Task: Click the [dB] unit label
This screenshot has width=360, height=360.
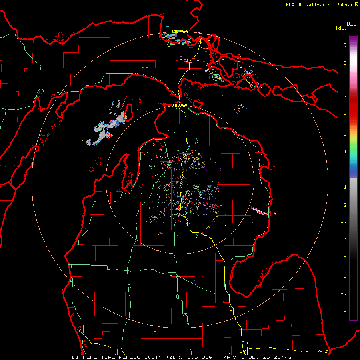Action: 342,28
